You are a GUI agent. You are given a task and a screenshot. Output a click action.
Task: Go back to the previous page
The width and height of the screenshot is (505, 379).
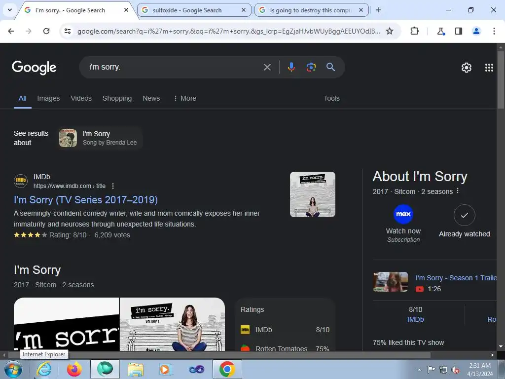click(11, 31)
